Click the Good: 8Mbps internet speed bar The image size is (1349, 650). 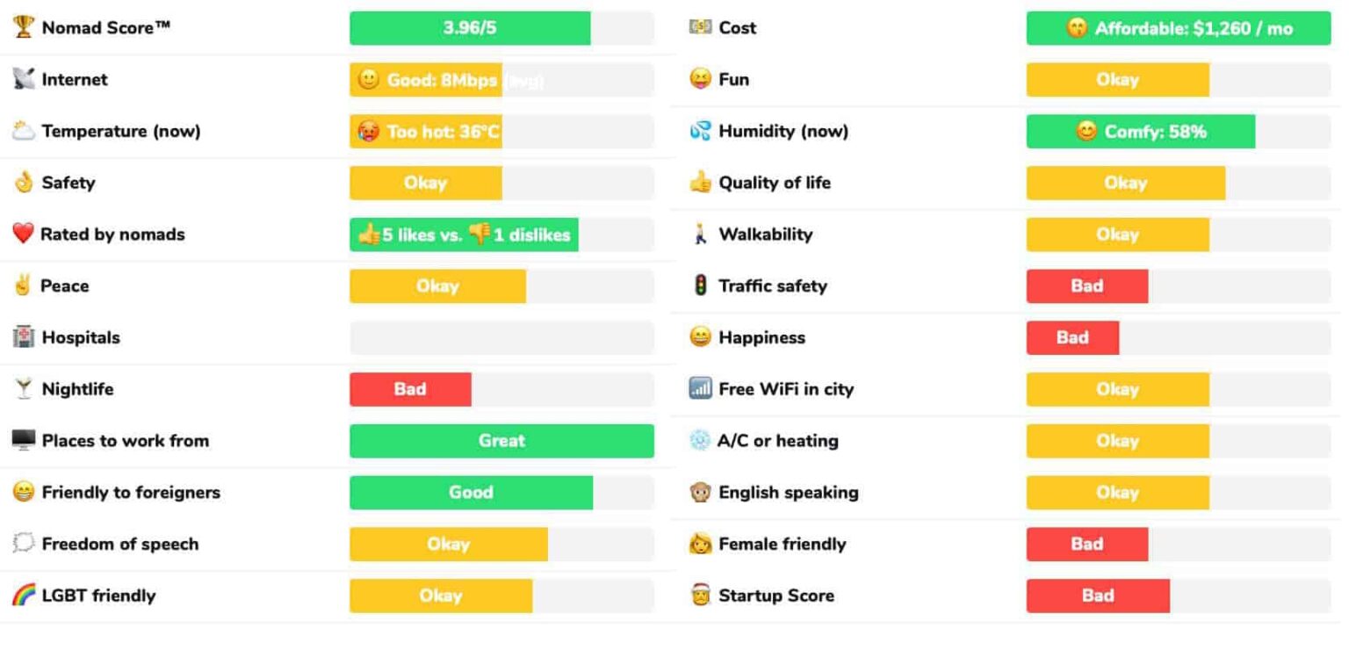[428, 79]
